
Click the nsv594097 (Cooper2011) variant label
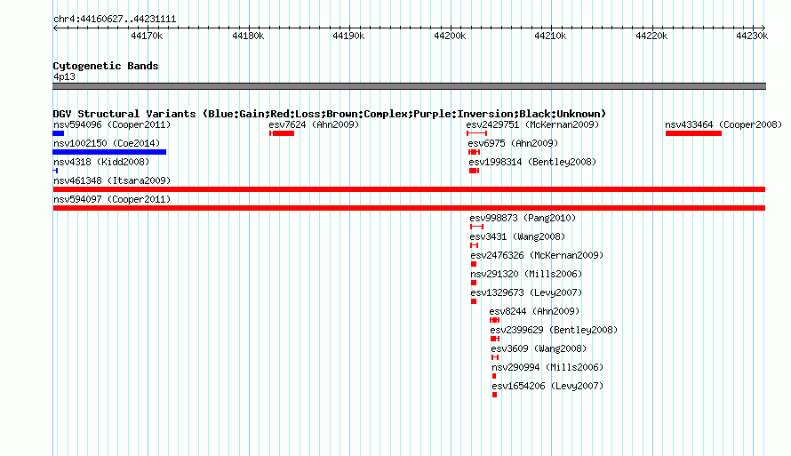[x=112, y=199]
